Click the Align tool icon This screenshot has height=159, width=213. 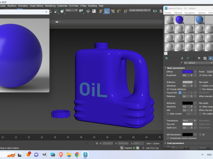click(x=161, y=11)
